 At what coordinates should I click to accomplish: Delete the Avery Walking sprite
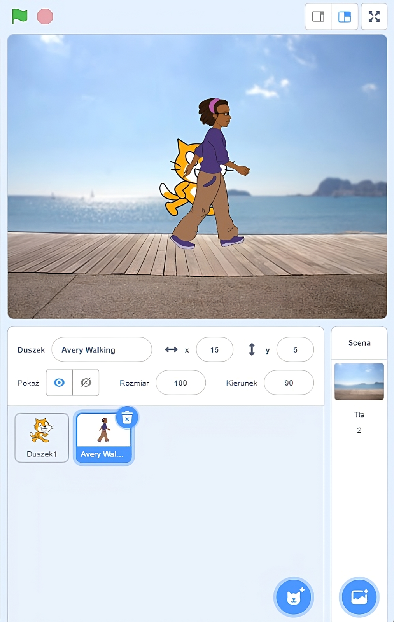127,418
